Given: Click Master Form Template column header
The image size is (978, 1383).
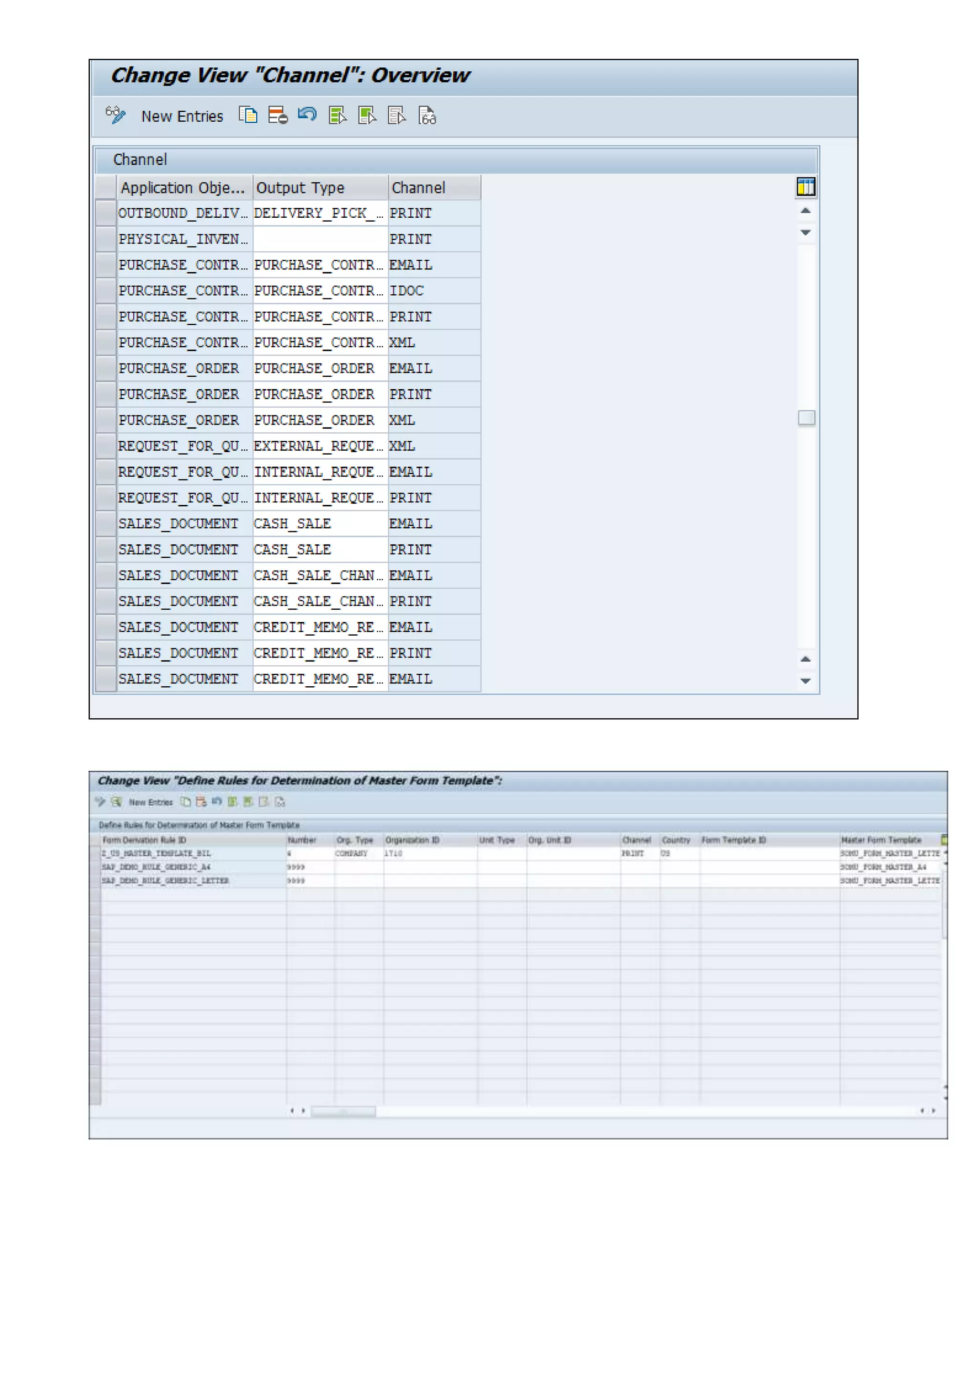Looking at the screenshot, I should pos(891,840).
